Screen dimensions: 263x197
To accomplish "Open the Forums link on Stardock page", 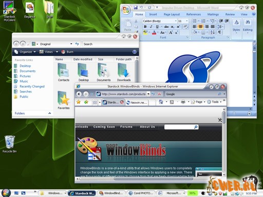I will [x=126, y=127].
